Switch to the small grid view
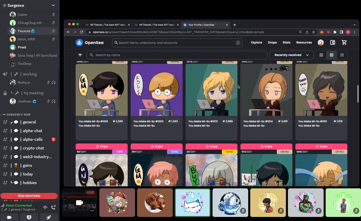 321,55
